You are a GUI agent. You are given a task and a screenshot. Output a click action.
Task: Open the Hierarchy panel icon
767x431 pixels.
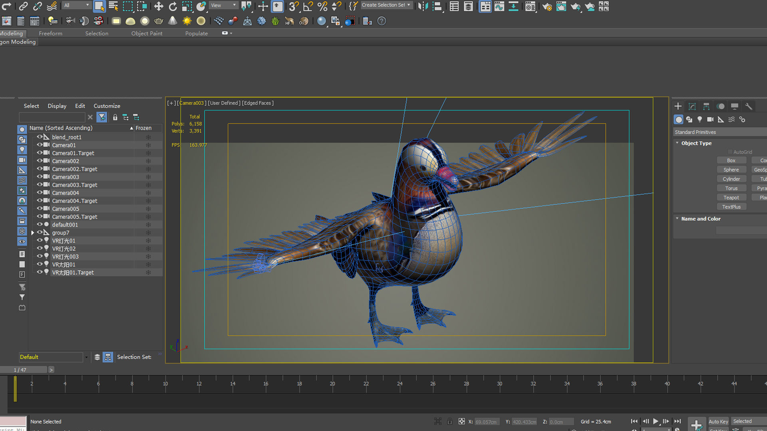pos(706,106)
